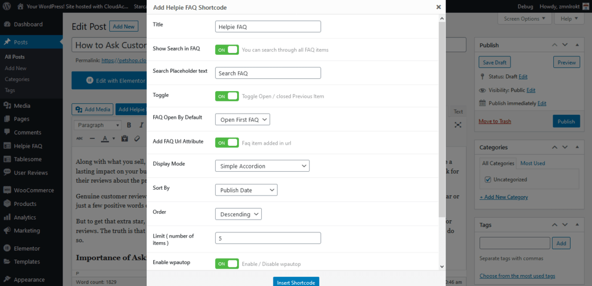Click the Marketing megaphone icon
Image resolution: width=592 pixels, height=286 pixels.
(7, 230)
